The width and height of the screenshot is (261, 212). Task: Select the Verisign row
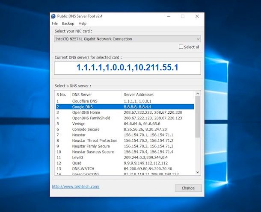click(125, 124)
